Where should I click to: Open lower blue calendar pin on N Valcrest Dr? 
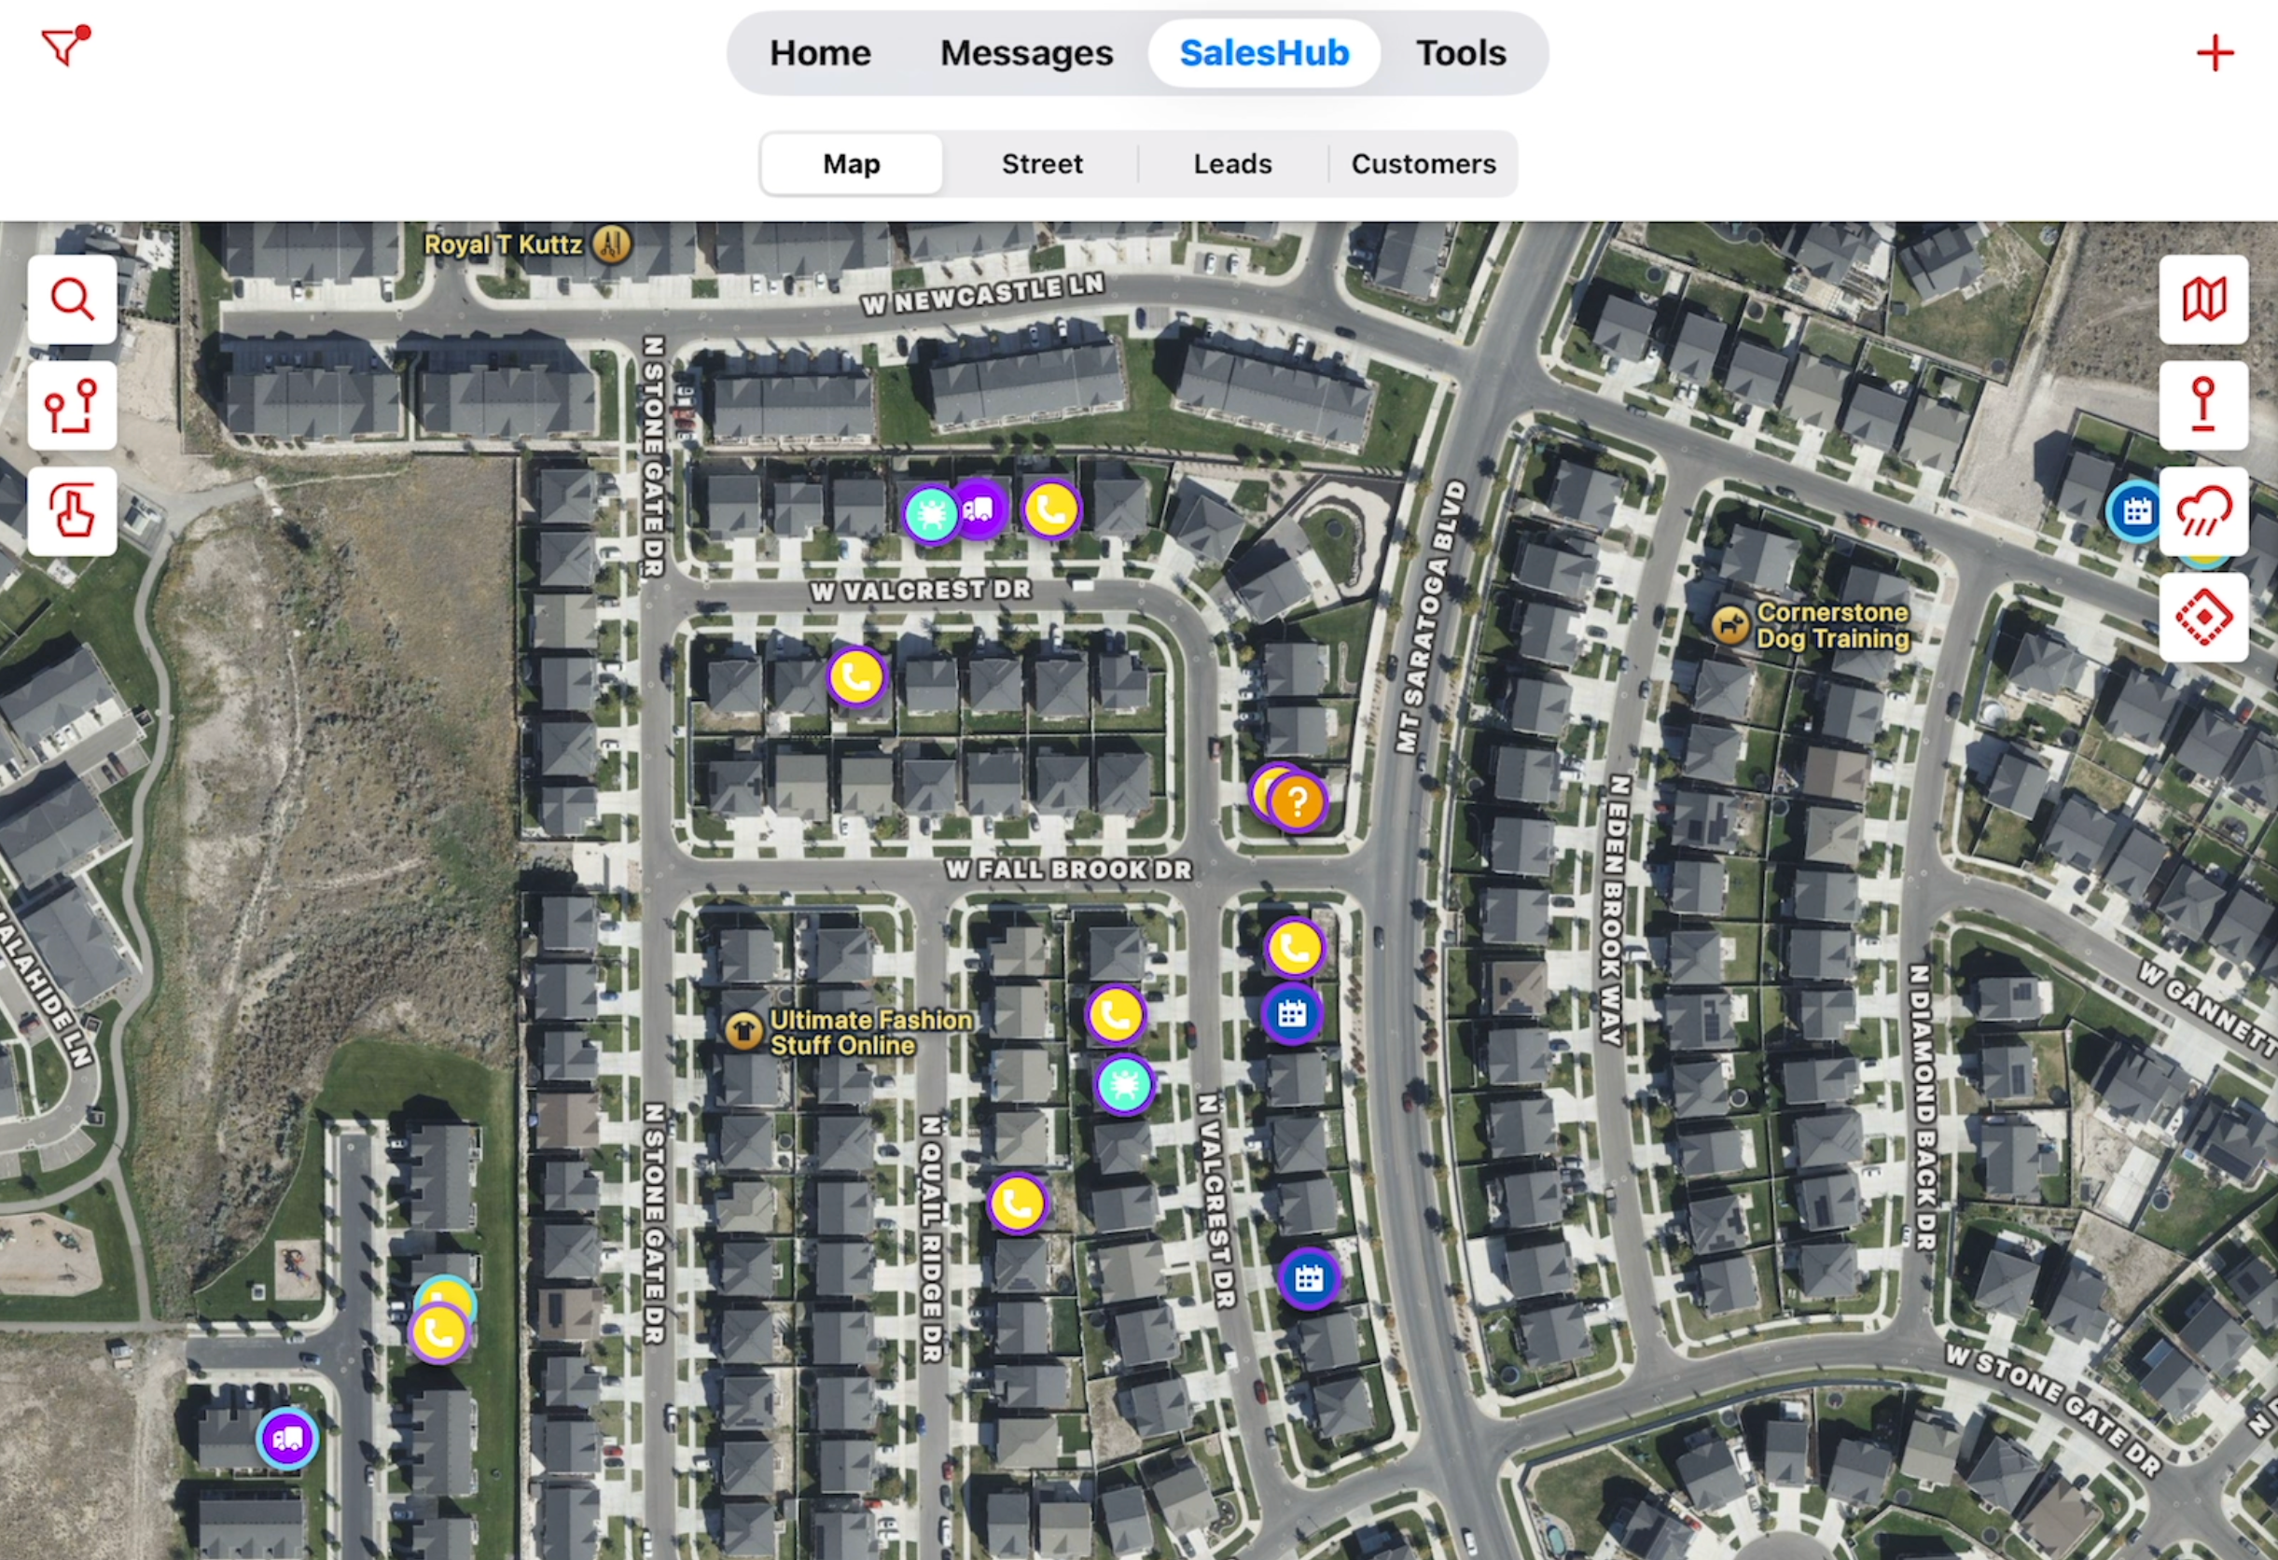[x=1309, y=1277]
